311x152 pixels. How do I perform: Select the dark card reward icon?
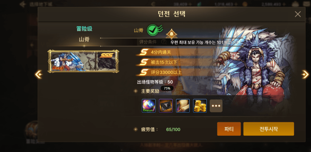pyautogui.click(x=166, y=106)
